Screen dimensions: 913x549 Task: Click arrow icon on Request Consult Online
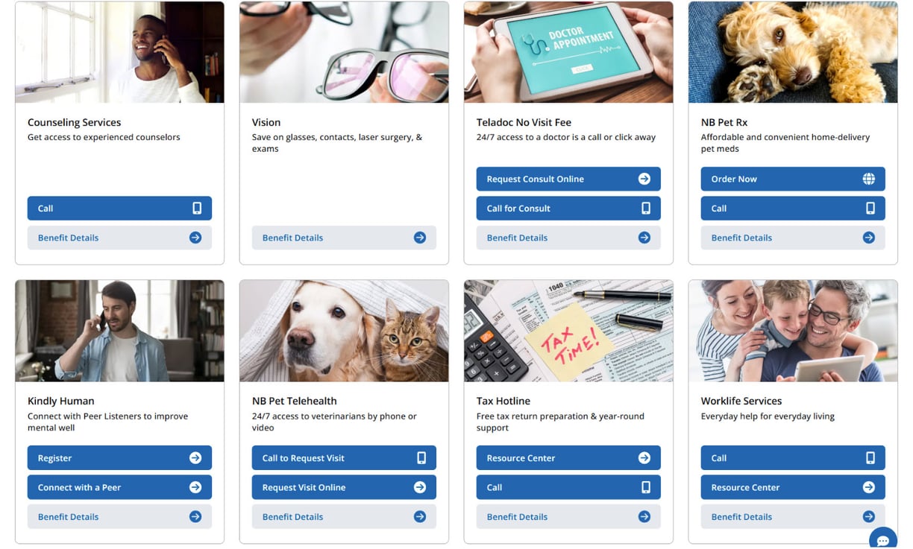tap(644, 179)
